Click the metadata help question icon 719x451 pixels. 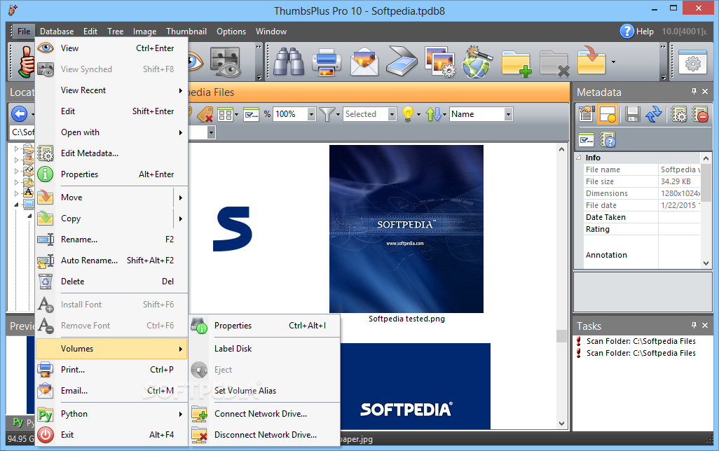(608, 139)
